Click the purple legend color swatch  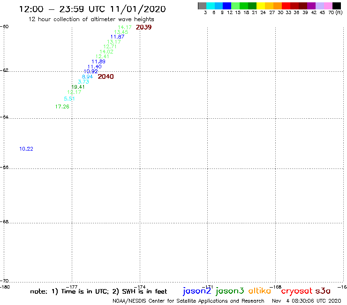point(311,6)
